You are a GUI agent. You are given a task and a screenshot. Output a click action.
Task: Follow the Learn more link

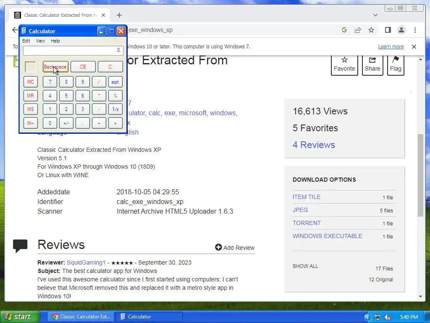(x=391, y=46)
